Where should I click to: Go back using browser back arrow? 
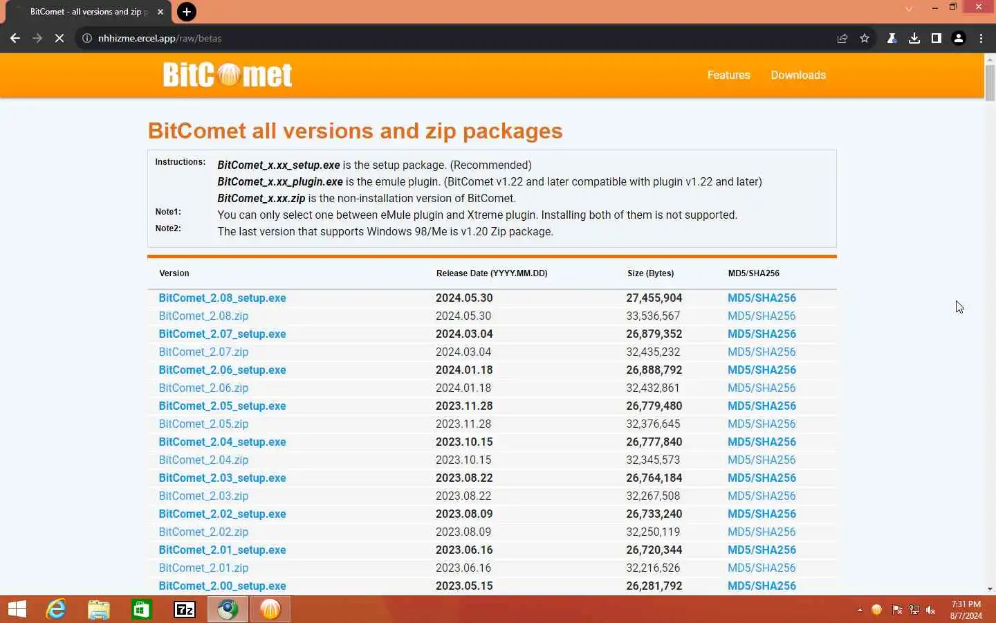15,38
